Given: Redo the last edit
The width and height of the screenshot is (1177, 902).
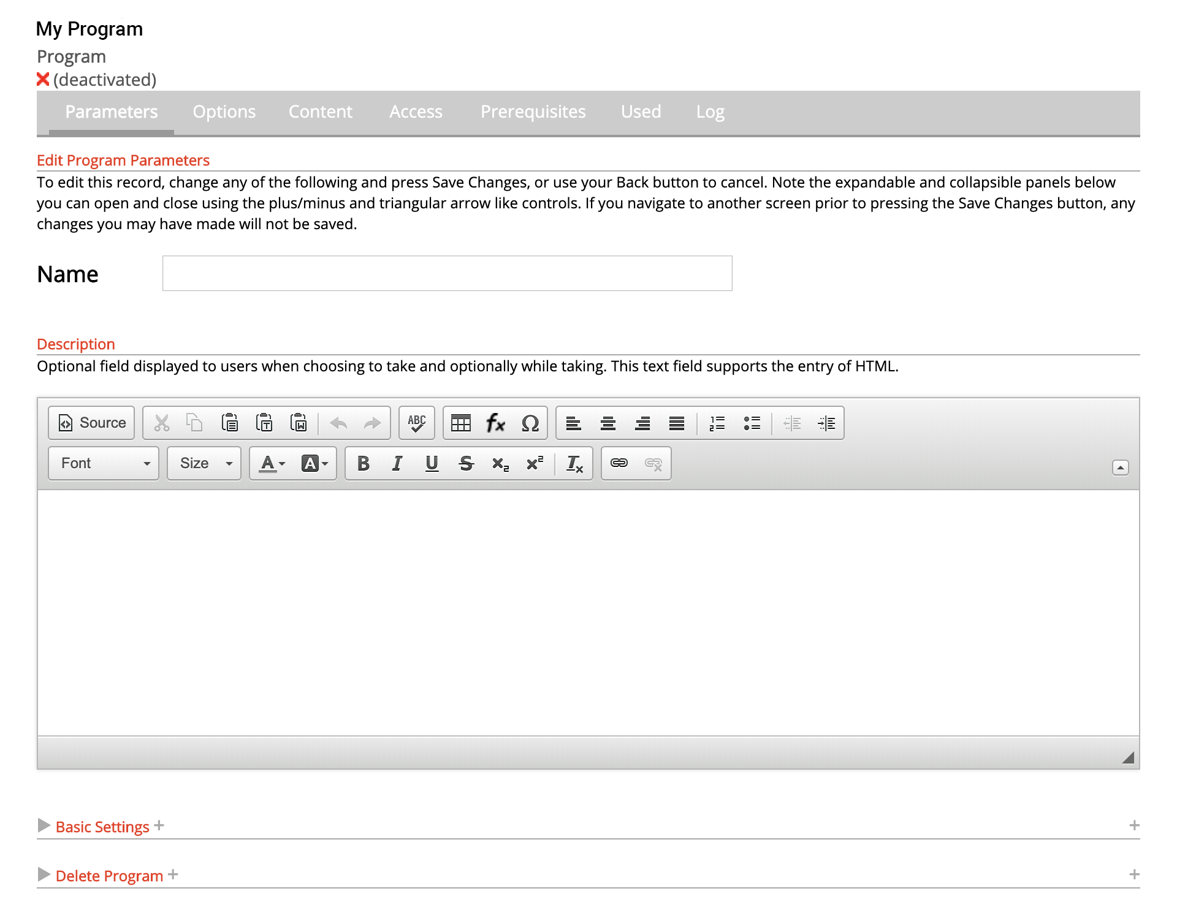Looking at the screenshot, I should [x=372, y=423].
